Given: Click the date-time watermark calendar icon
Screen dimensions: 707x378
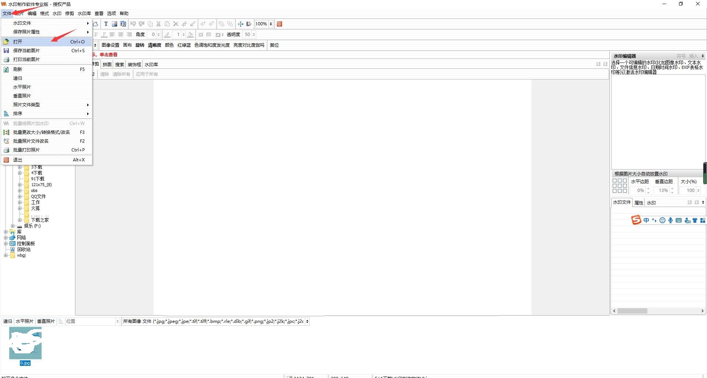Looking at the screenshot, I should click(123, 24).
